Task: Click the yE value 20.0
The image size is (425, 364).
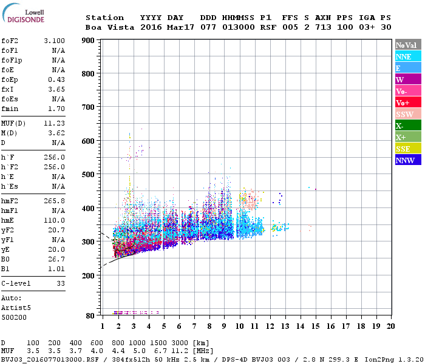Action: click(56, 250)
